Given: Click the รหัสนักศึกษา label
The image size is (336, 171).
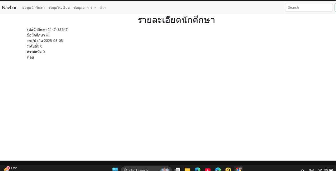Looking at the screenshot, I should pyautogui.click(x=37, y=30).
